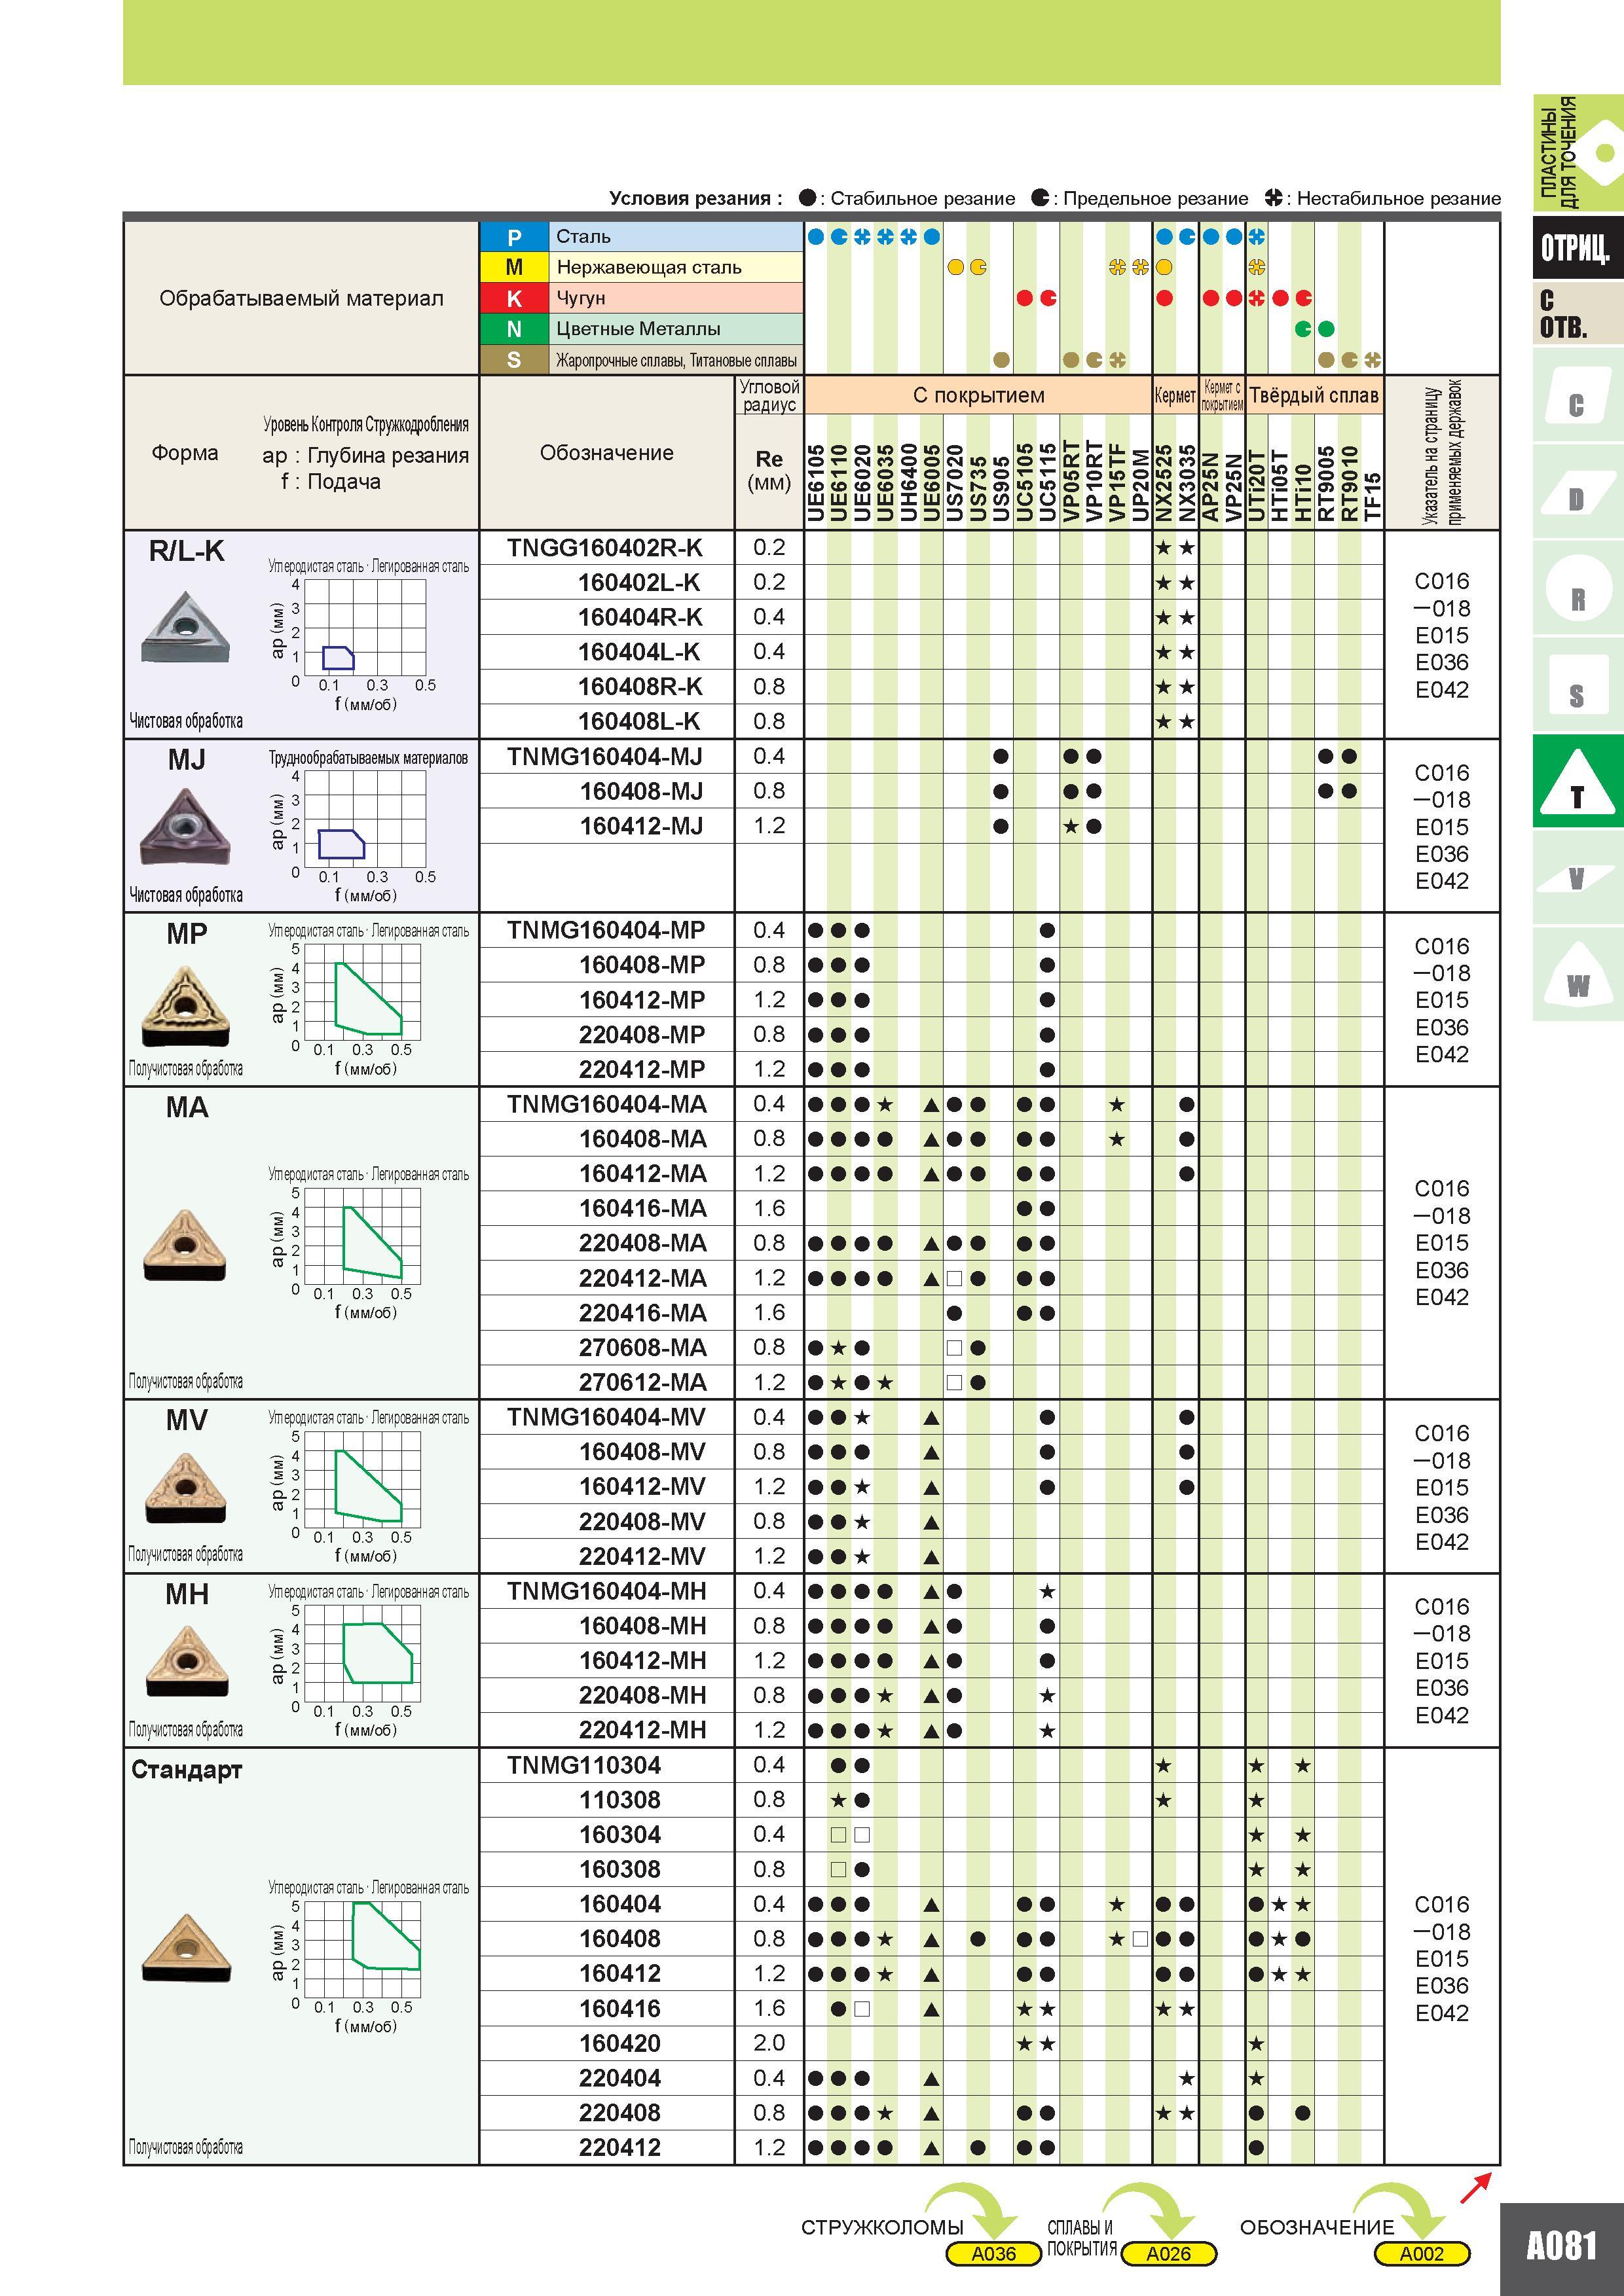
Task: Click the yellow M stainless steel swatch
Action: (x=514, y=267)
